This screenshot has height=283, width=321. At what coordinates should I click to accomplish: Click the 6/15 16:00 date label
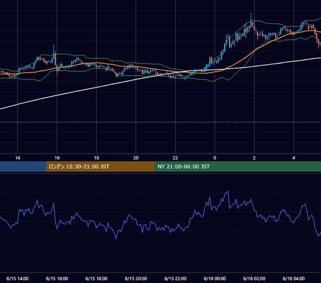[57, 278]
